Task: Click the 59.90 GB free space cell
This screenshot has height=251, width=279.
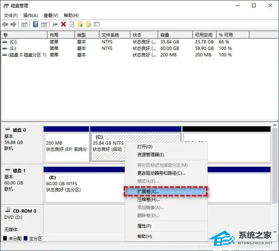Action: click(x=204, y=49)
